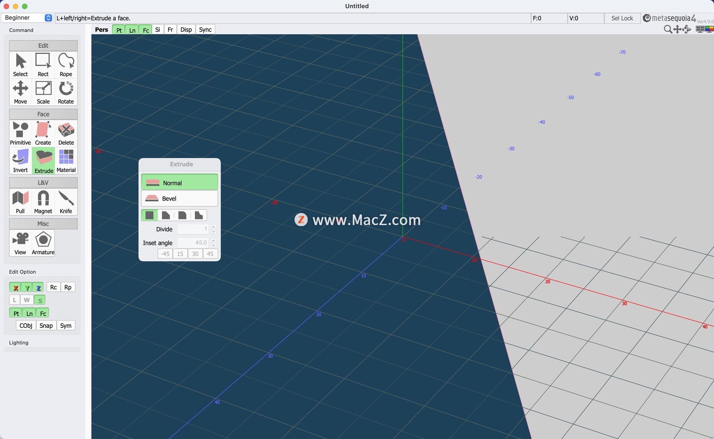The height and width of the screenshot is (439, 714).
Task: Select the Magnet tool
Action: tap(43, 202)
